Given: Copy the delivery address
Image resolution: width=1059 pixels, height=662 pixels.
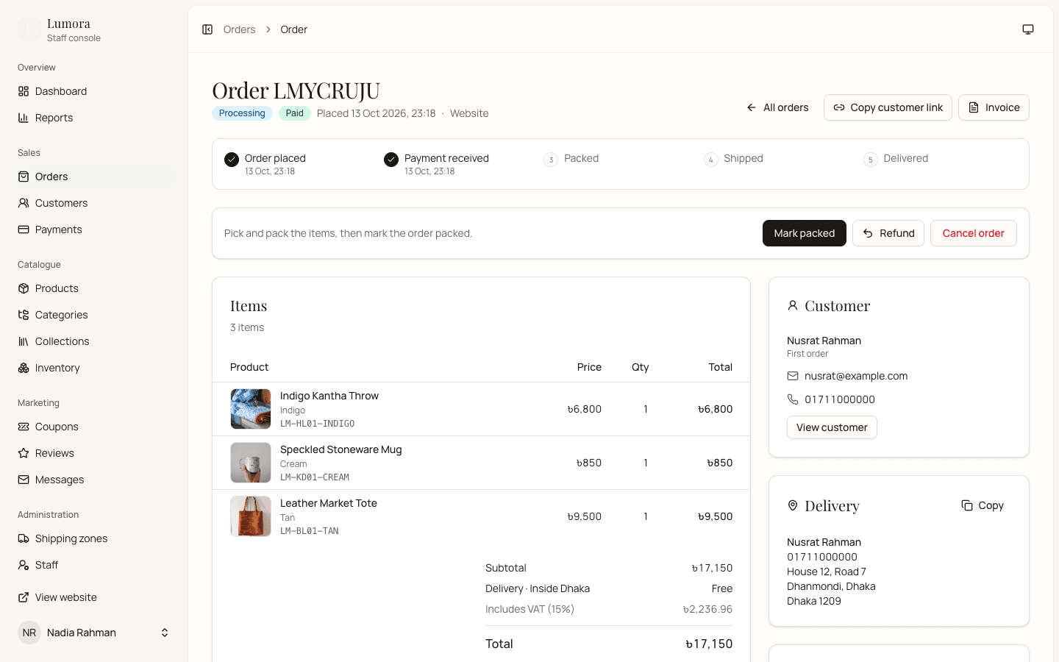Looking at the screenshot, I should point(983,505).
